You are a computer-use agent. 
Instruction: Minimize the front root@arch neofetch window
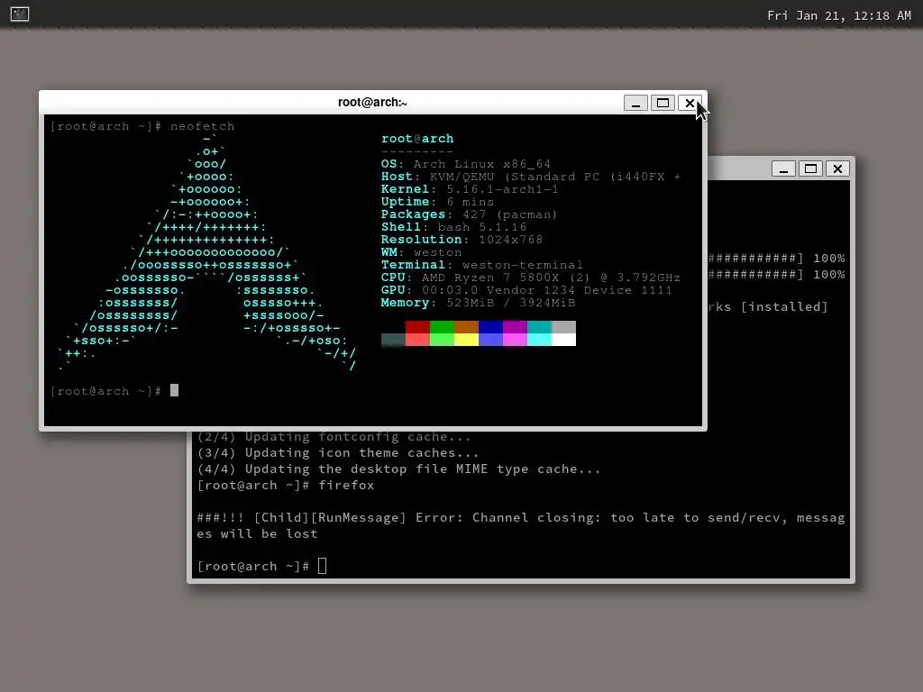click(x=635, y=103)
